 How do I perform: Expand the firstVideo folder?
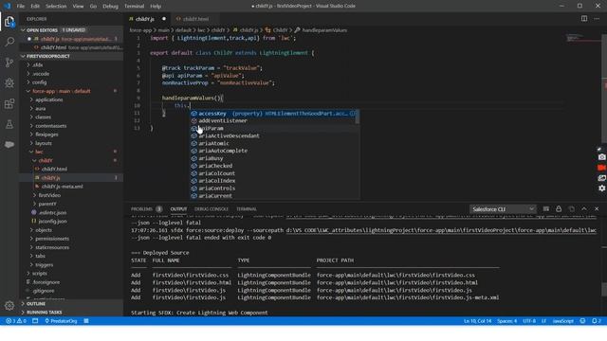pos(72,195)
